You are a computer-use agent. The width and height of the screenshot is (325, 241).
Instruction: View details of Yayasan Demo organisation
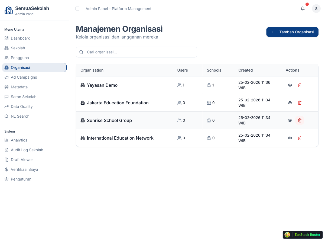point(290,85)
